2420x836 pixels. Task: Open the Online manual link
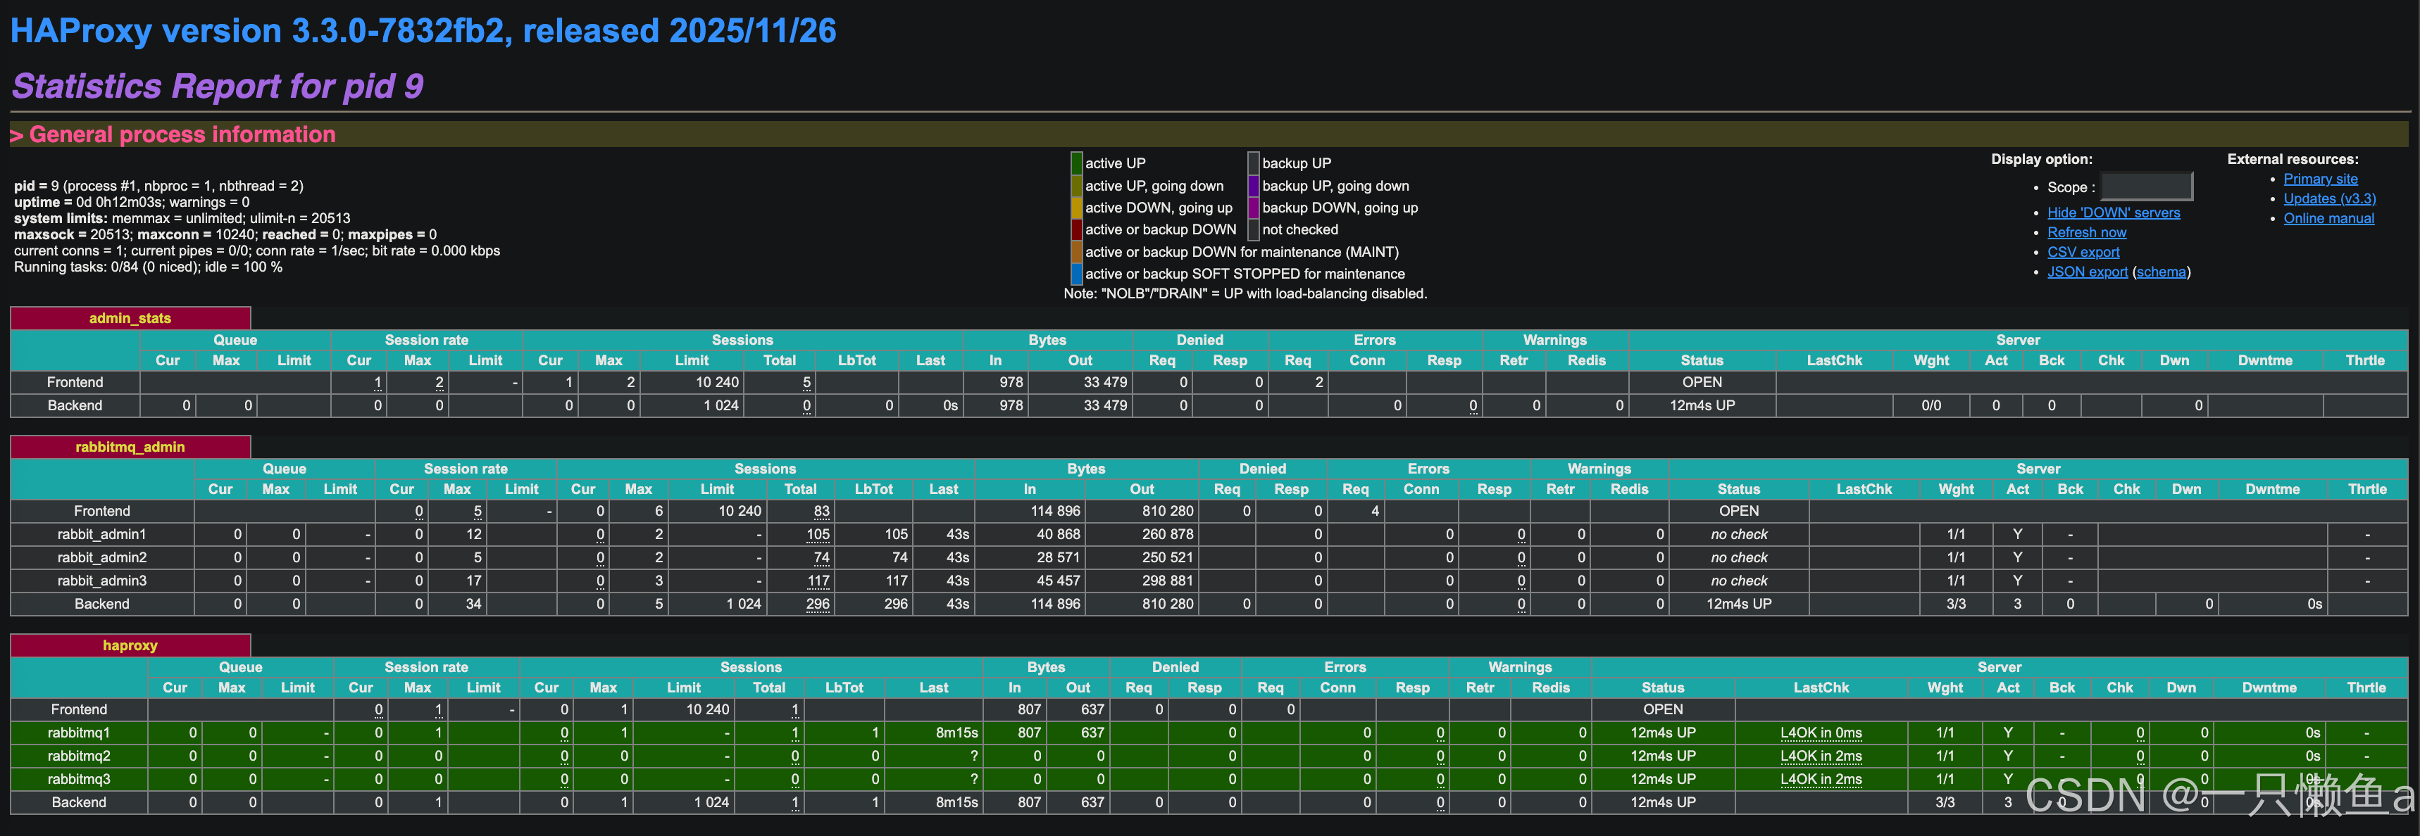pyautogui.click(x=2328, y=219)
